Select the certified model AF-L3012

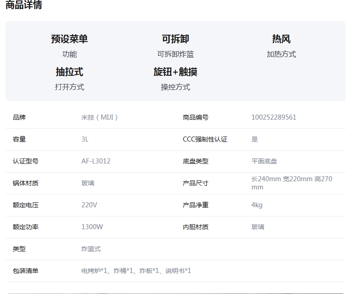click(x=96, y=161)
